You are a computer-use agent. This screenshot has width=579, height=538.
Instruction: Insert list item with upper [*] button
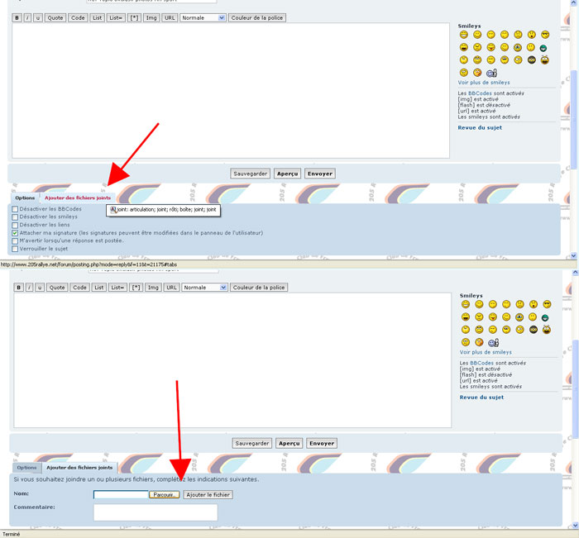pyautogui.click(x=135, y=17)
